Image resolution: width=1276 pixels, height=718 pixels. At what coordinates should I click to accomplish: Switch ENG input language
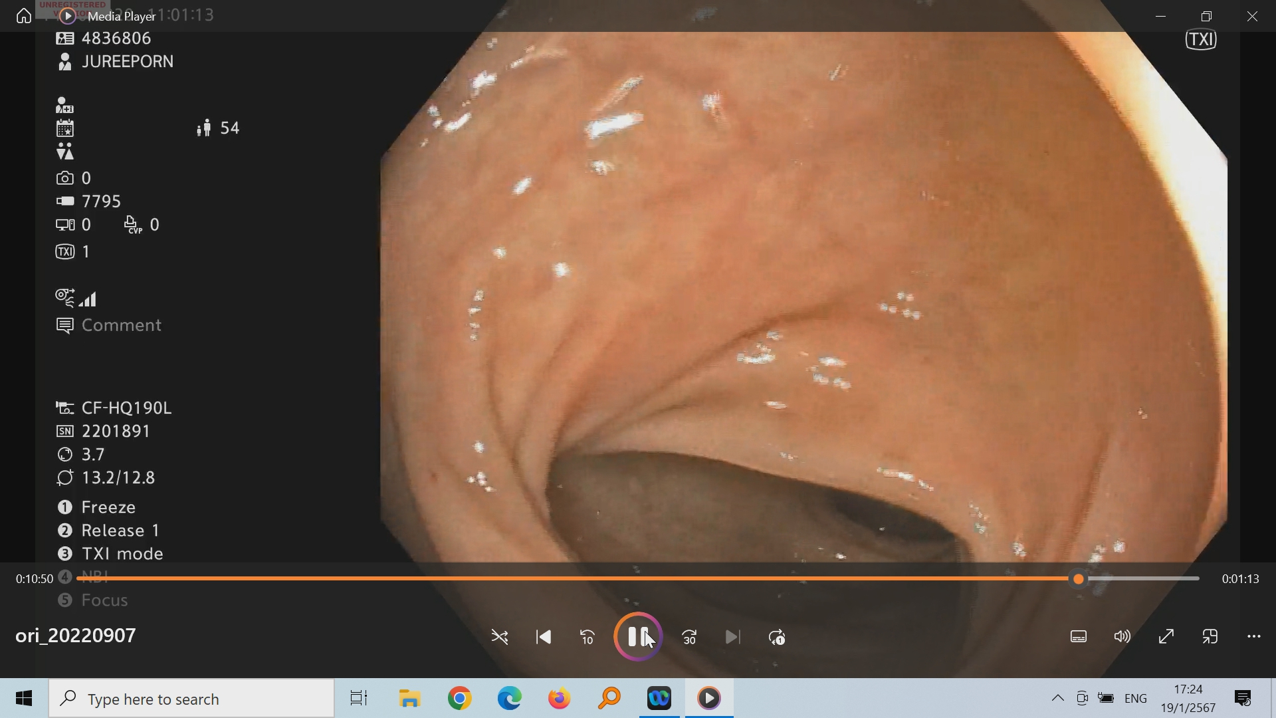pyautogui.click(x=1136, y=699)
